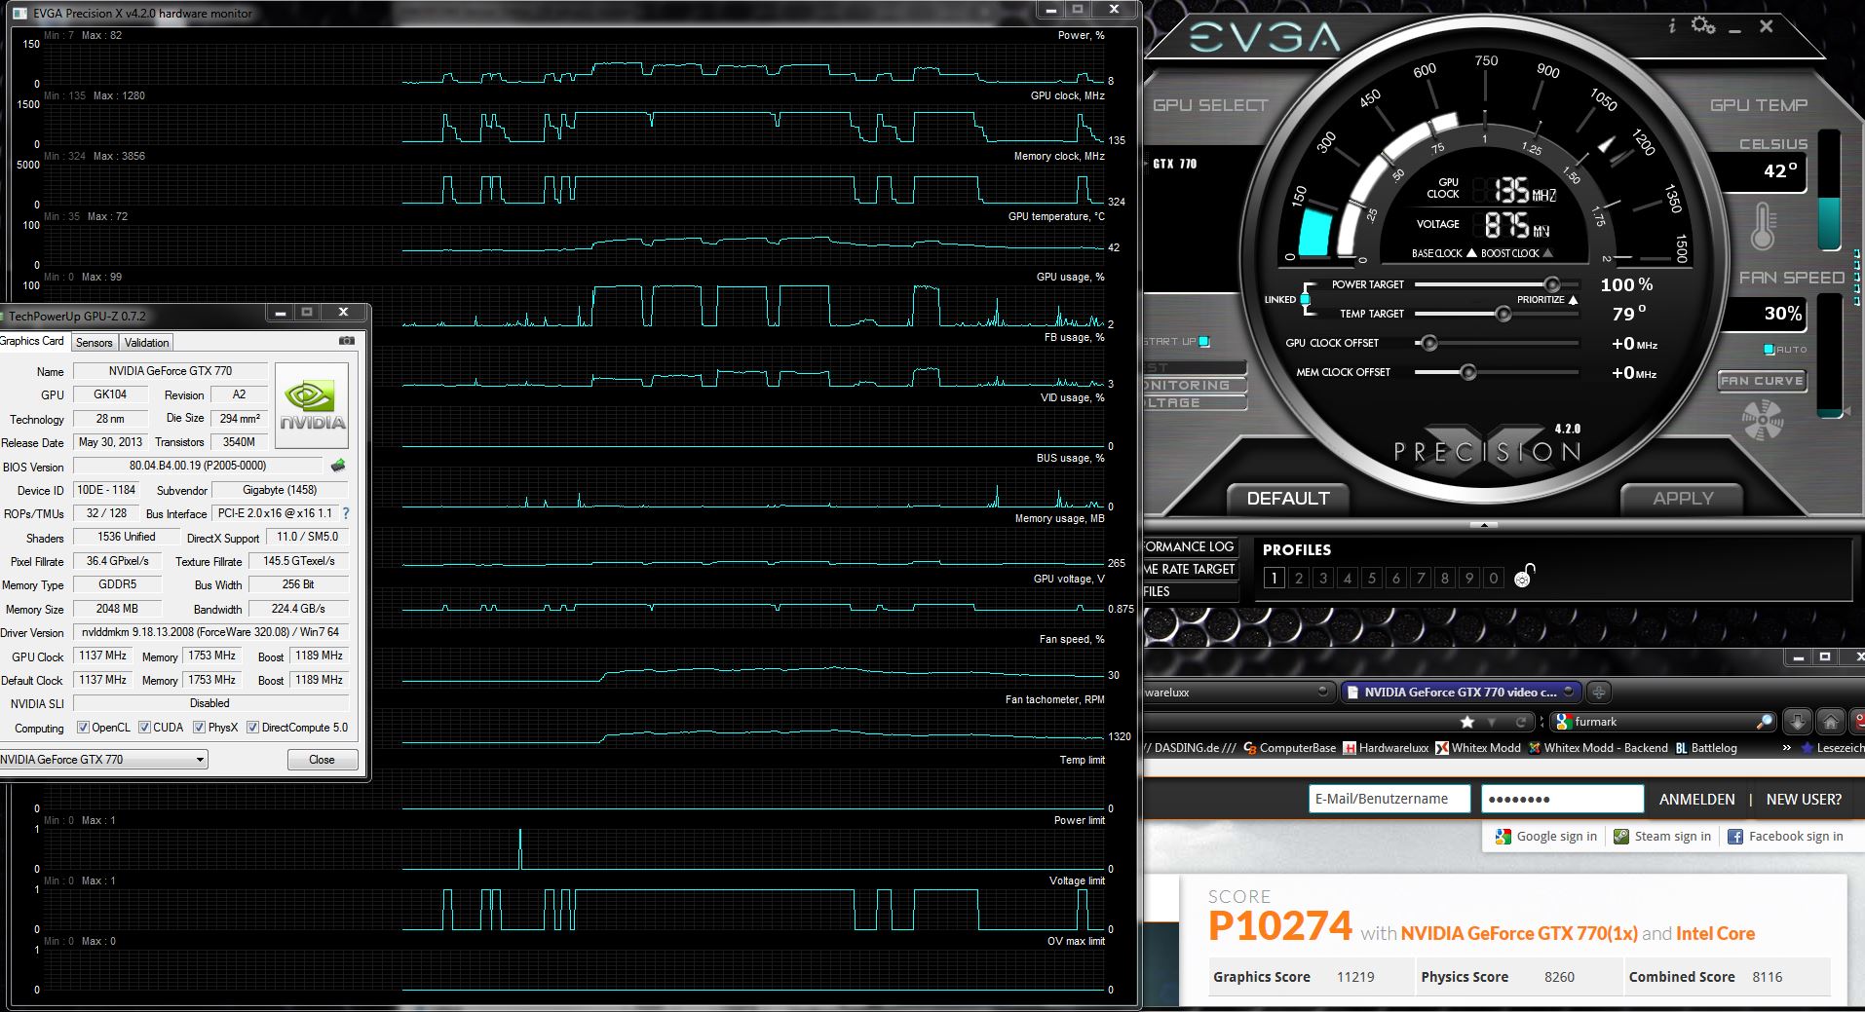
Task: Click the password input field
Action: point(1562,799)
